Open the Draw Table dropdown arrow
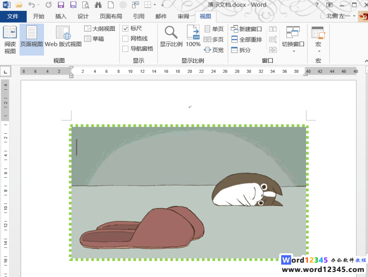Image resolution: width=368 pixels, height=277 pixels. [x=155, y=5]
